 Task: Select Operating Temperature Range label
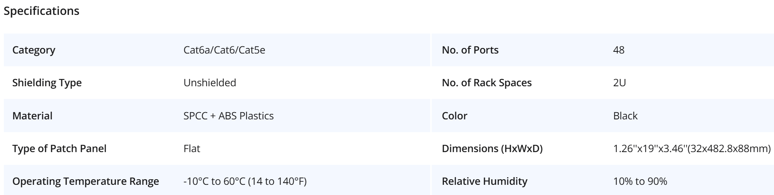point(86,181)
